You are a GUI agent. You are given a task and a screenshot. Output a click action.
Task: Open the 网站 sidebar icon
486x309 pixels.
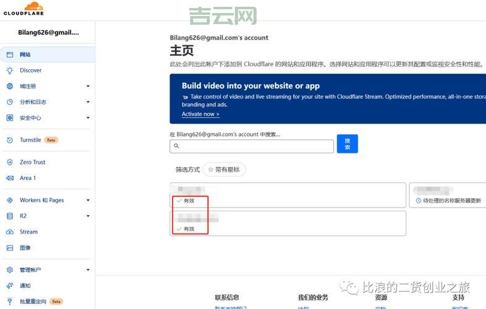10,54
